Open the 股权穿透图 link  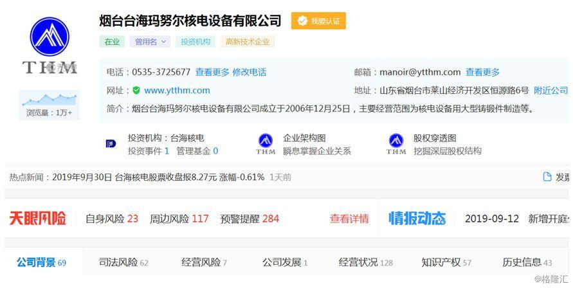pos(435,138)
